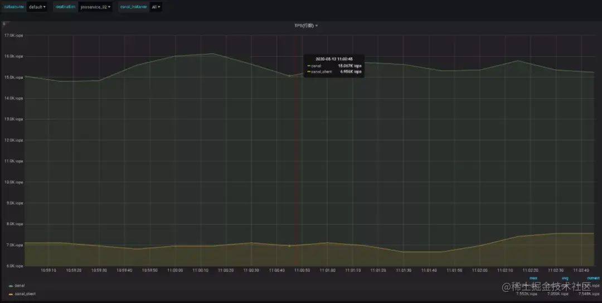Click the 11:00:00 tick on the time axis
602x303 pixels.
pos(175,270)
